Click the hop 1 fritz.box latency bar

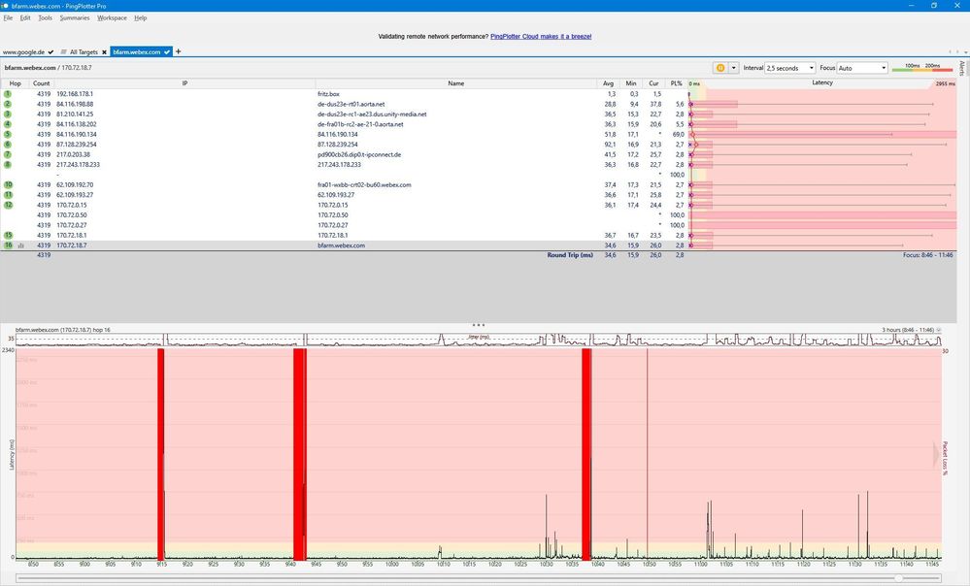[x=689, y=94]
